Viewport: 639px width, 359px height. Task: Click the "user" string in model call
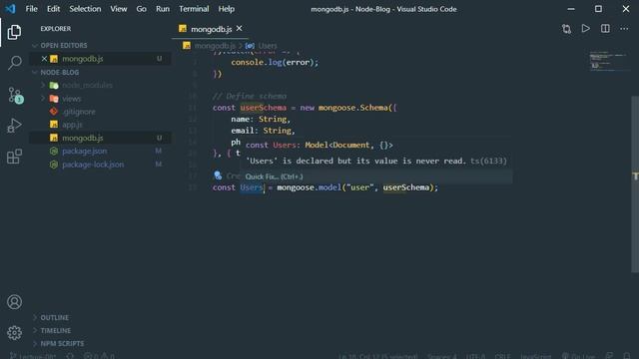360,187
